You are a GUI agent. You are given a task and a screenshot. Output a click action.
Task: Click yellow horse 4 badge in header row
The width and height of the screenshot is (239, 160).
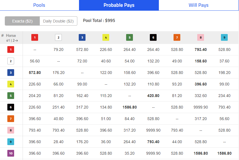tap(106, 37)
